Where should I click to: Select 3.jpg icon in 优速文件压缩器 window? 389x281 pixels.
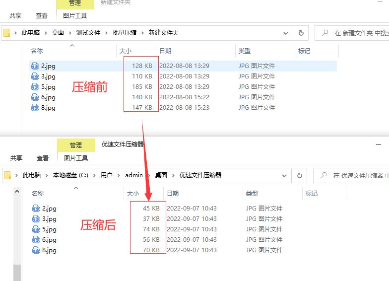36,219
